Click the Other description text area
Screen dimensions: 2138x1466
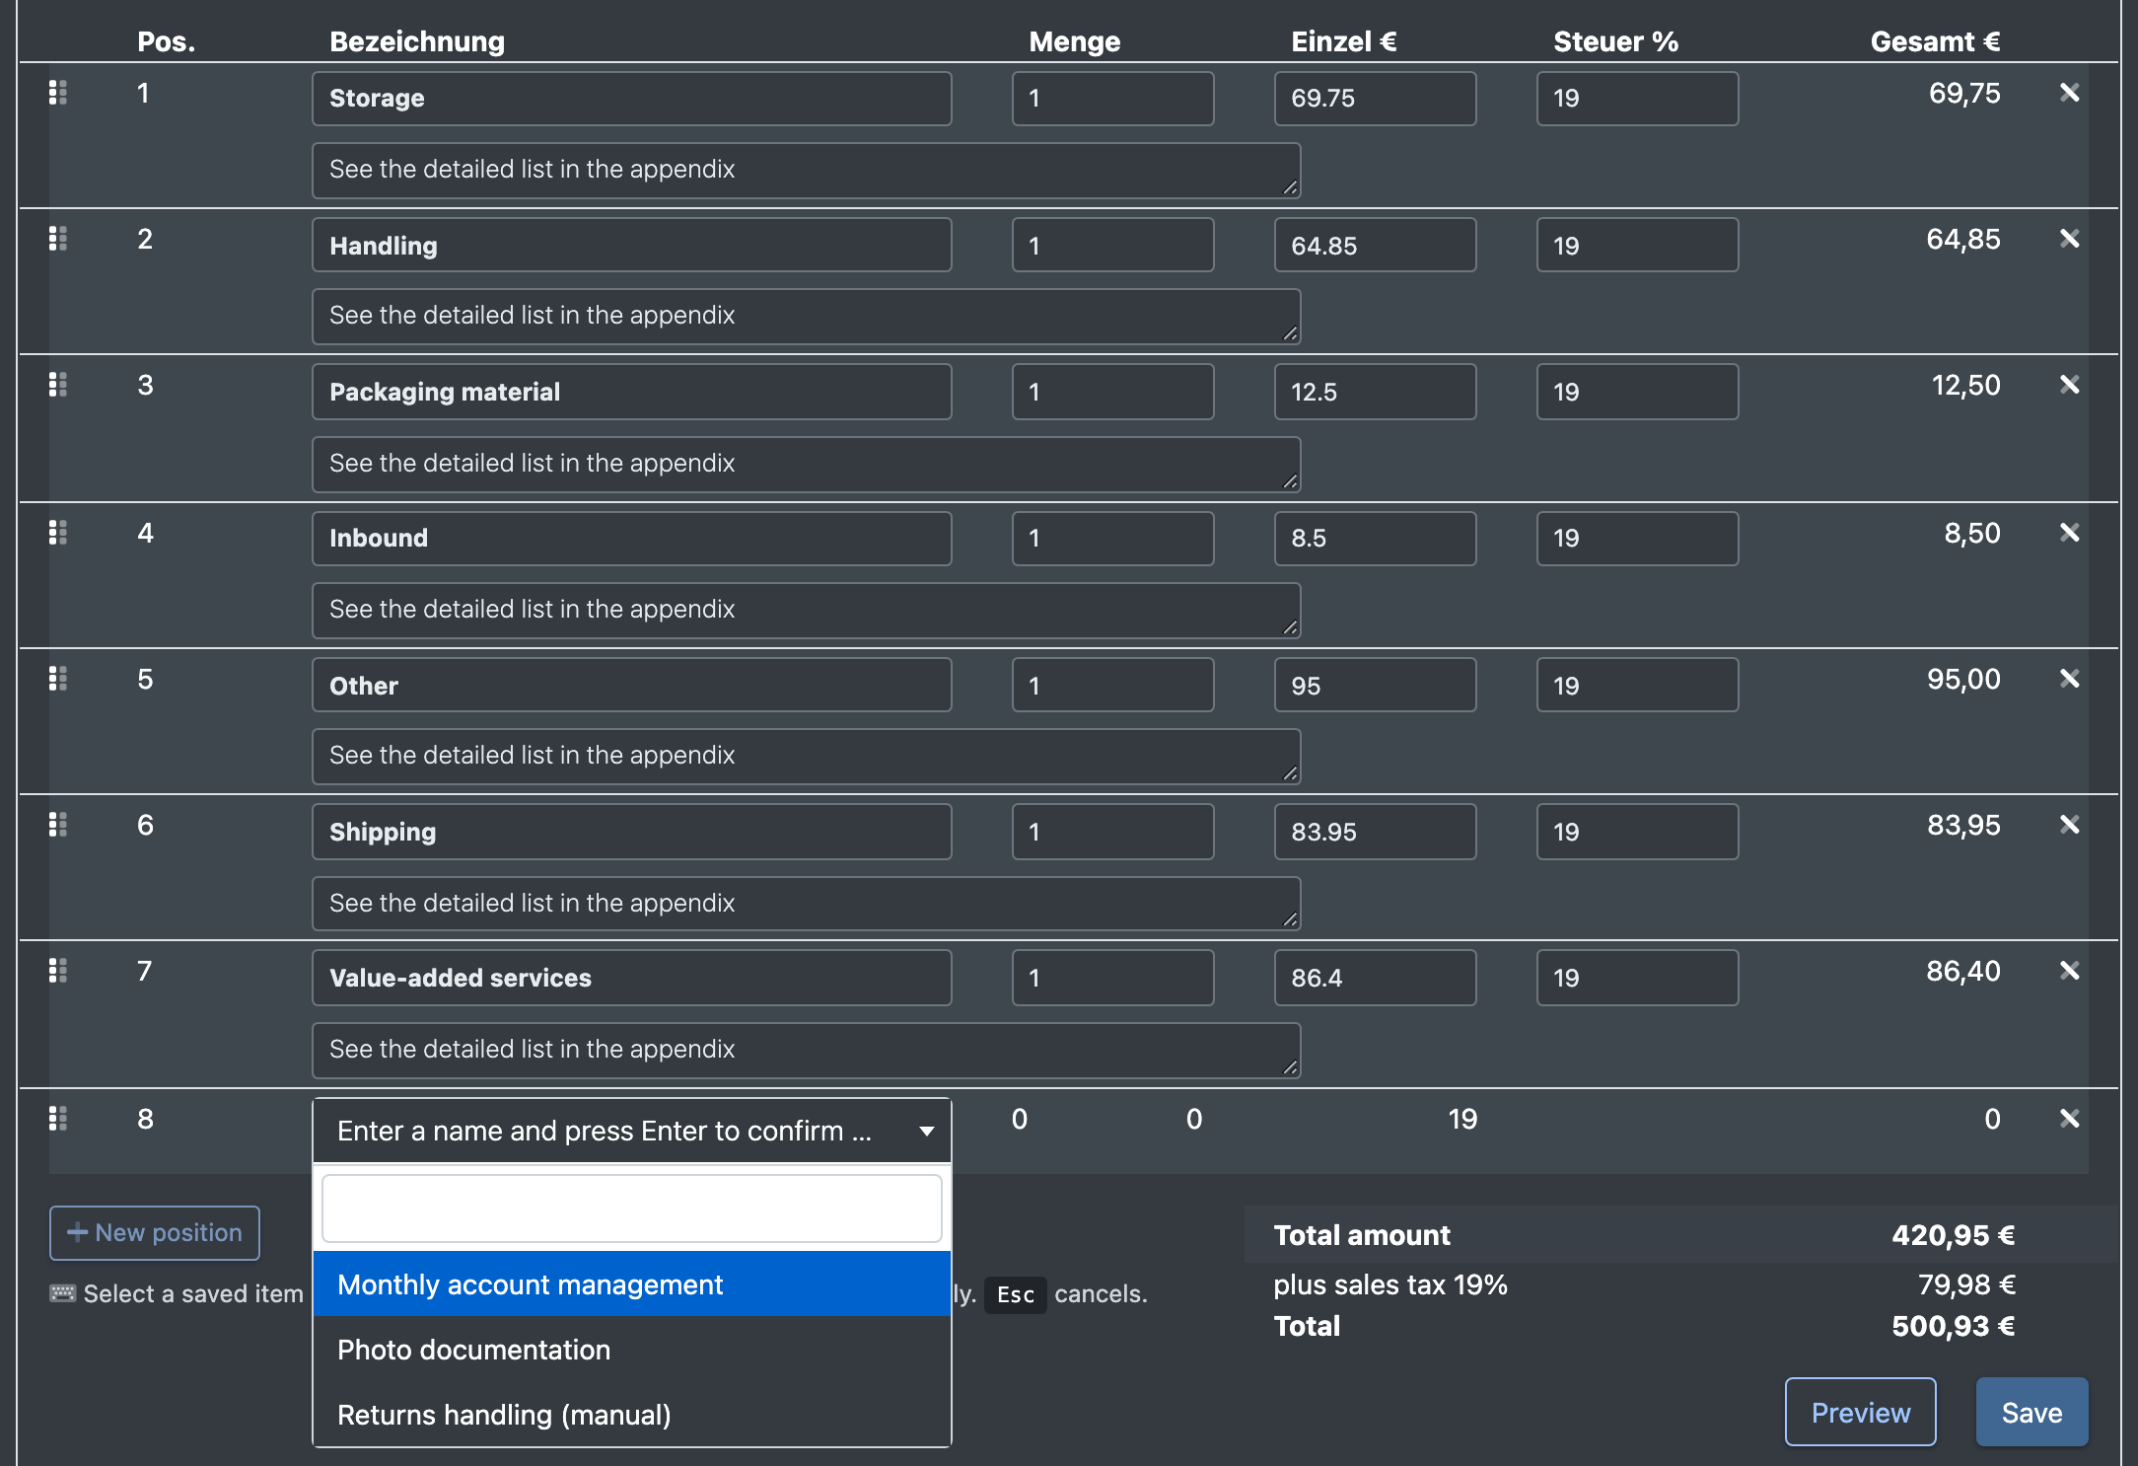point(807,757)
